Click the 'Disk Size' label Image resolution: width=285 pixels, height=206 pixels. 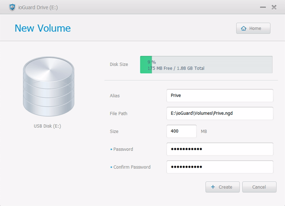click(x=119, y=65)
